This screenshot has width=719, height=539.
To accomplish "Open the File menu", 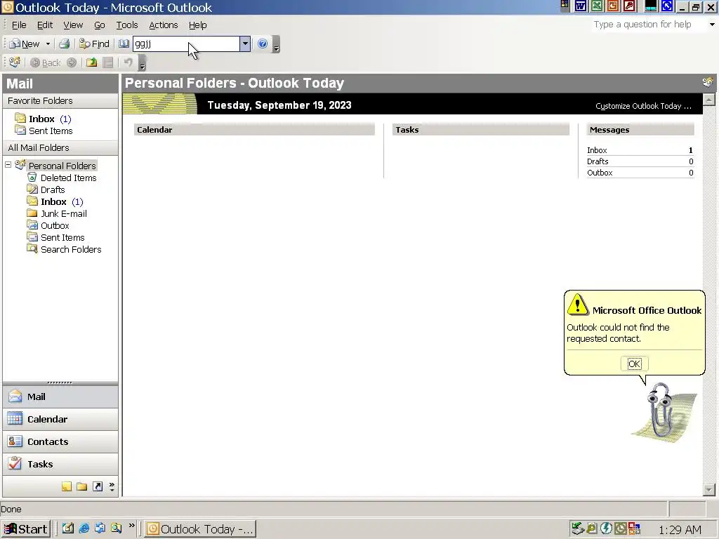I will click(x=19, y=25).
